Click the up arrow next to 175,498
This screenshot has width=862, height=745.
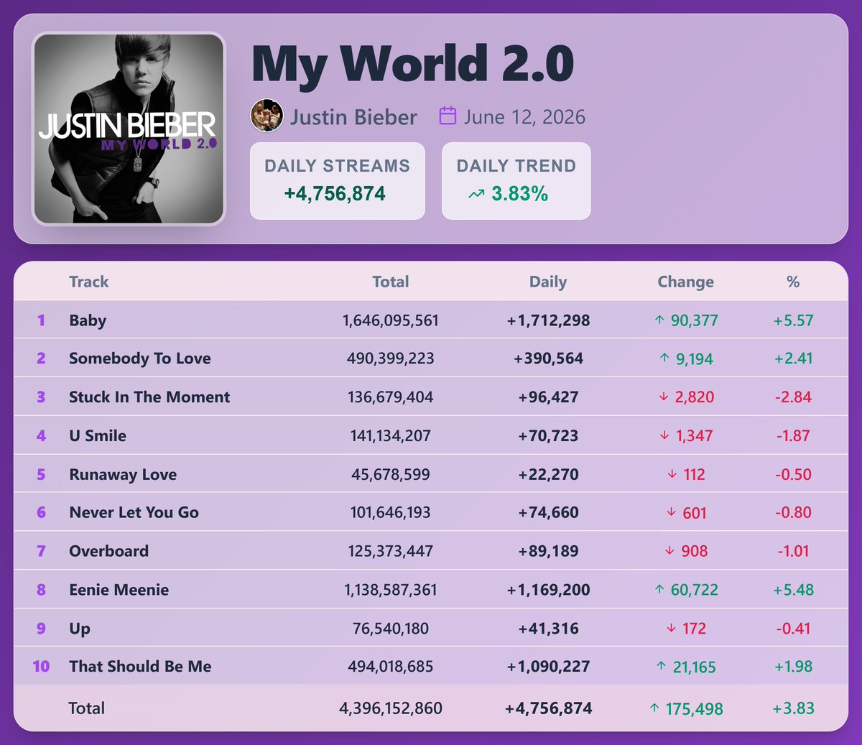[x=654, y=708]
